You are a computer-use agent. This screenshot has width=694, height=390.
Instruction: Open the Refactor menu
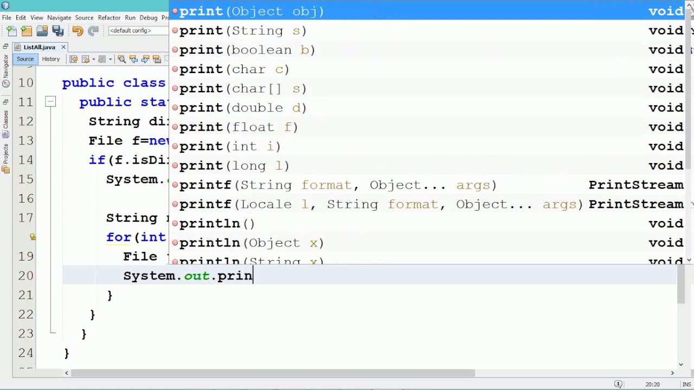click(109, 18)
